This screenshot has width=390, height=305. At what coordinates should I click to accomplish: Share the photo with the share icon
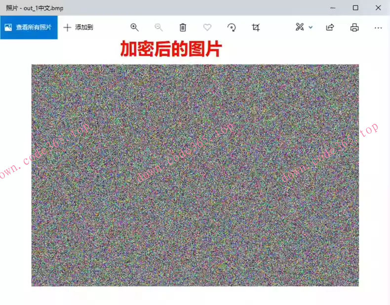click(330, 27)
